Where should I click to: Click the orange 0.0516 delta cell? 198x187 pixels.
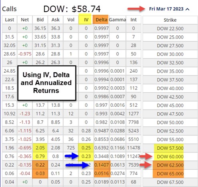click(x=102, y=173)
